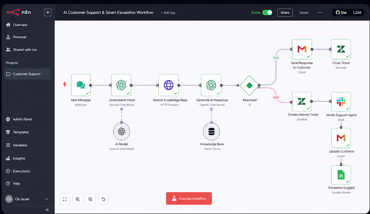Select the Customer Support project
The width and height of the screenshot is (370, 214).
[27, 74]
